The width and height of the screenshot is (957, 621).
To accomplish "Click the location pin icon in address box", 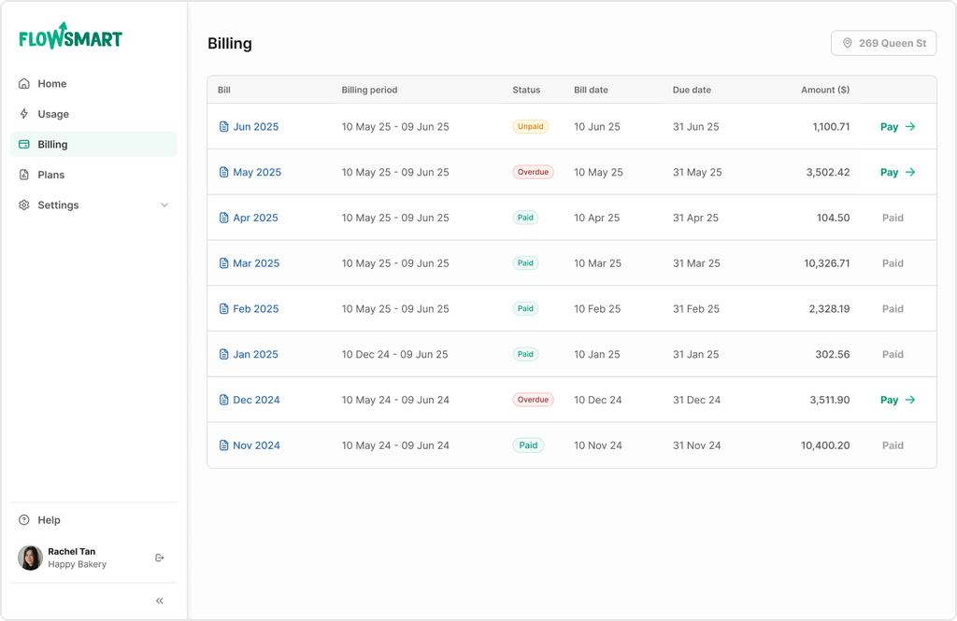I will coord(848,43).
